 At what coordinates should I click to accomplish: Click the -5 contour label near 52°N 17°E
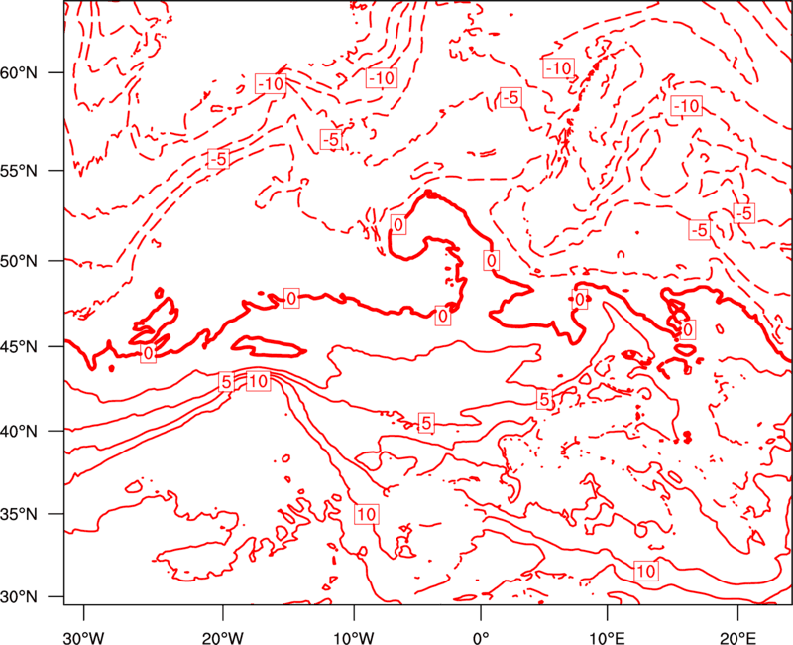(x=700, y=230)
